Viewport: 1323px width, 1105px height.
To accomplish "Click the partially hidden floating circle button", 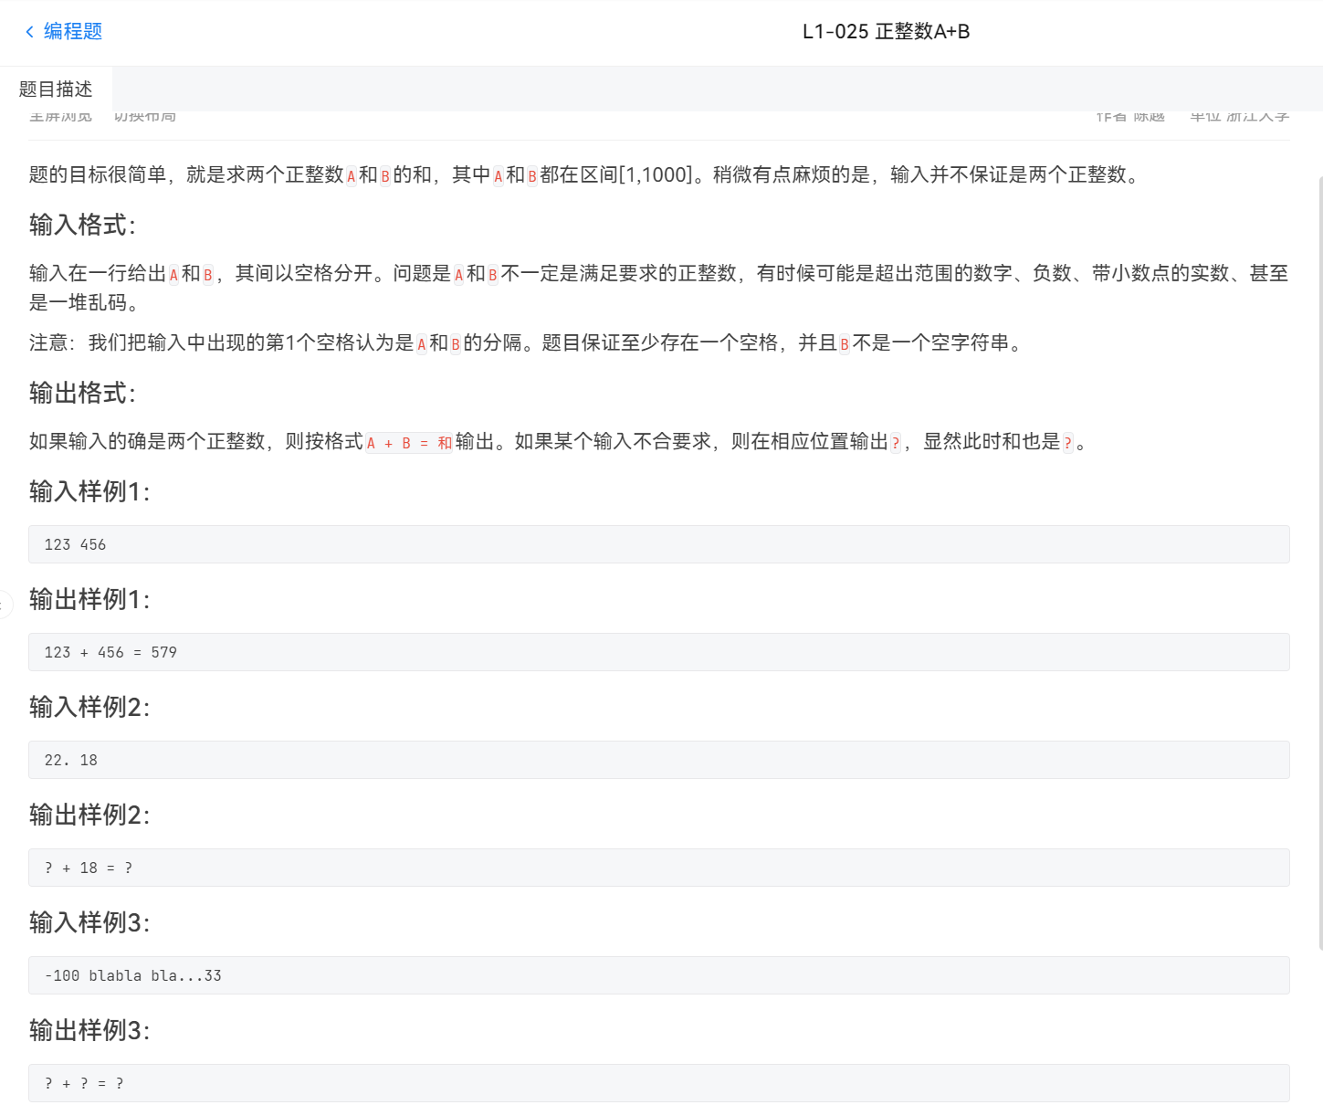I will pyautogui.click(x=4, y=604).
